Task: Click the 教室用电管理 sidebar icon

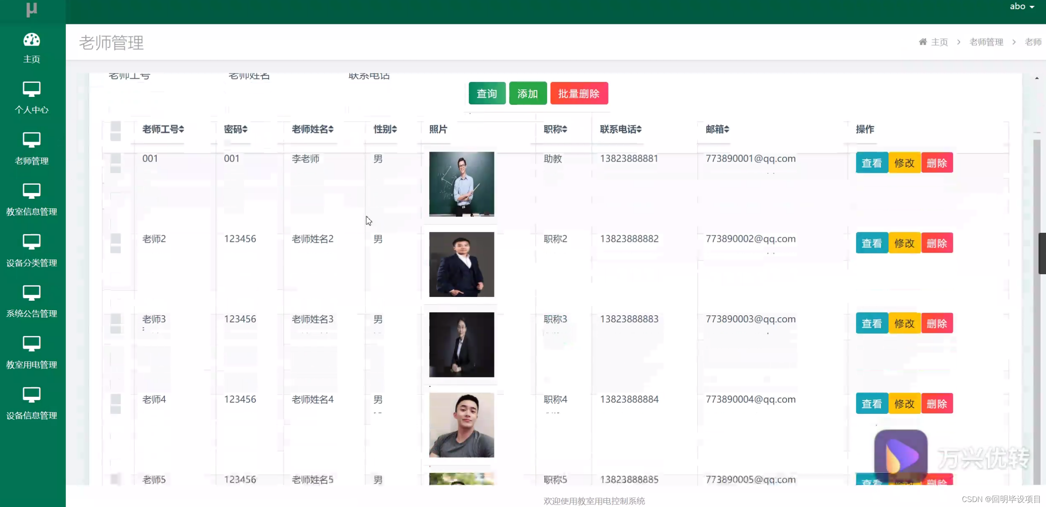Action: 31,343
